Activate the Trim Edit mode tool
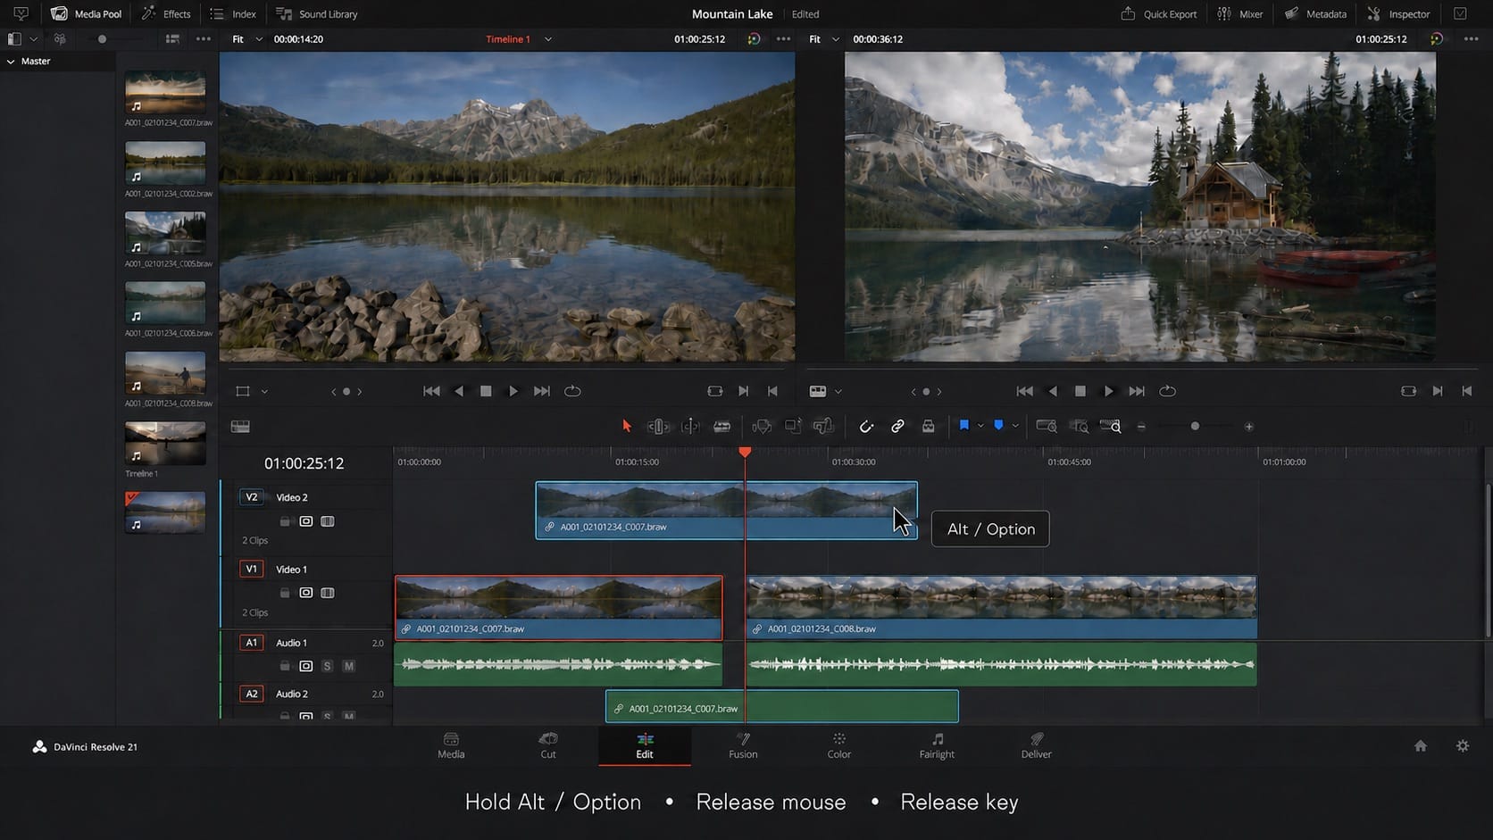Screen dimensions: 1493x840 coord(658,427)
